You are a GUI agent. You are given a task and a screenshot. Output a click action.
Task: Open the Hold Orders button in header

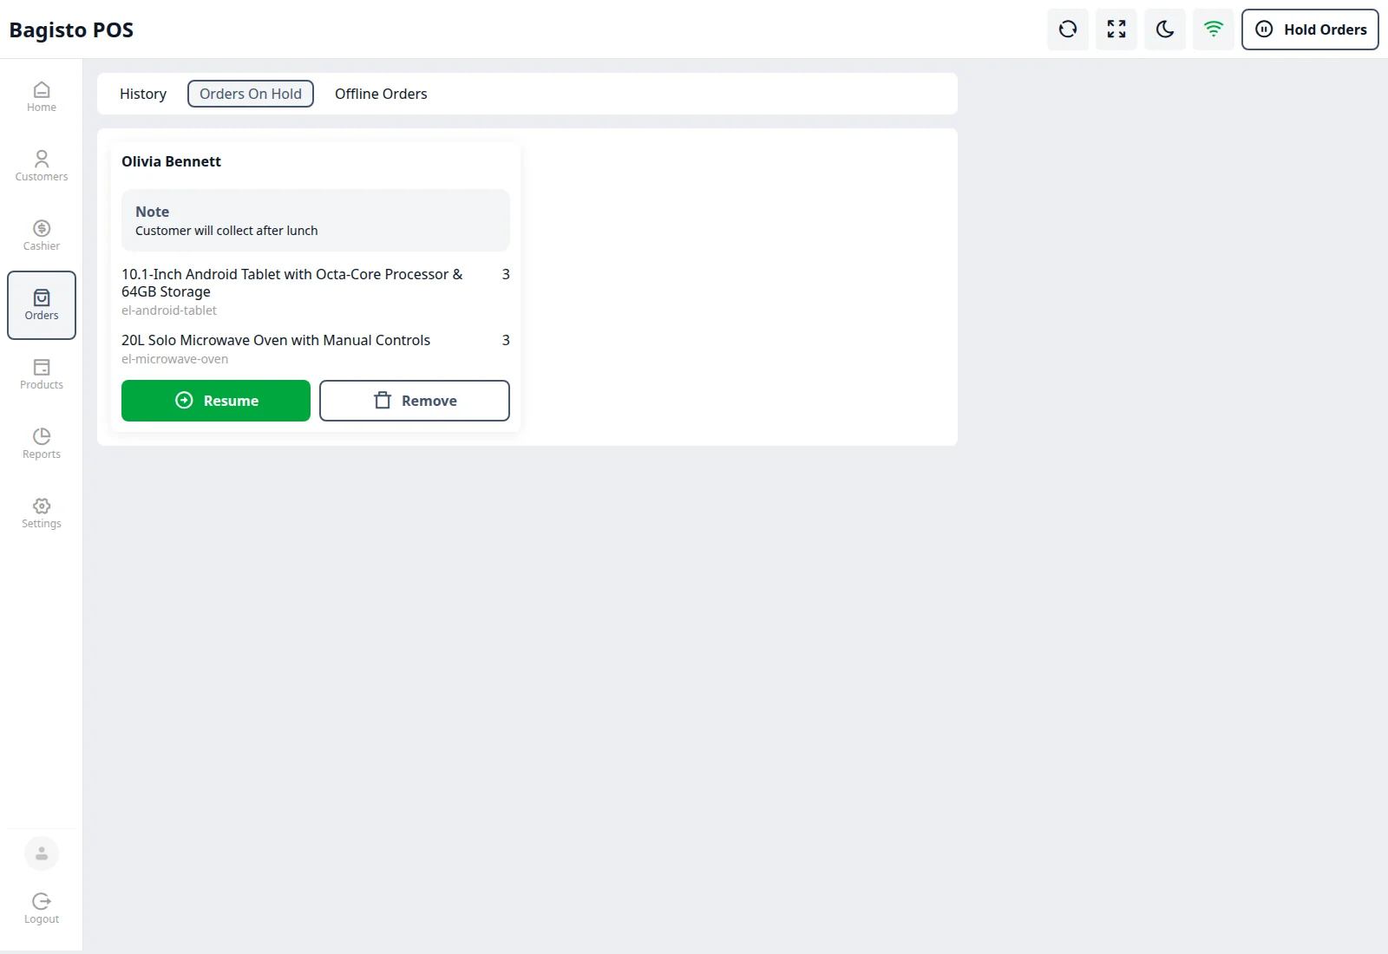[x=1310, y=29]
